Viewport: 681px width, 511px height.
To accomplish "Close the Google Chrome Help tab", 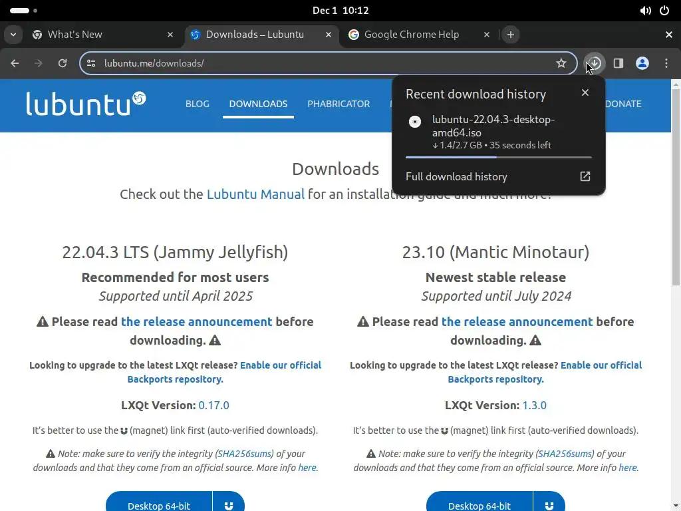I will [487, 35].
